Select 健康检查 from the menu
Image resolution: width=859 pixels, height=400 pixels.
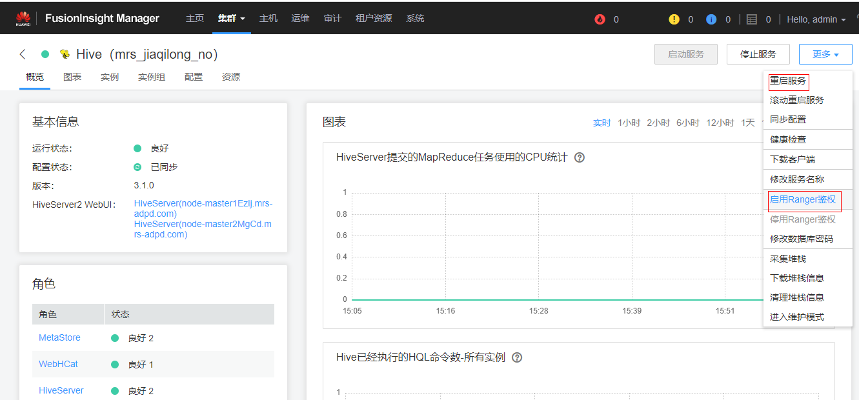788,139
